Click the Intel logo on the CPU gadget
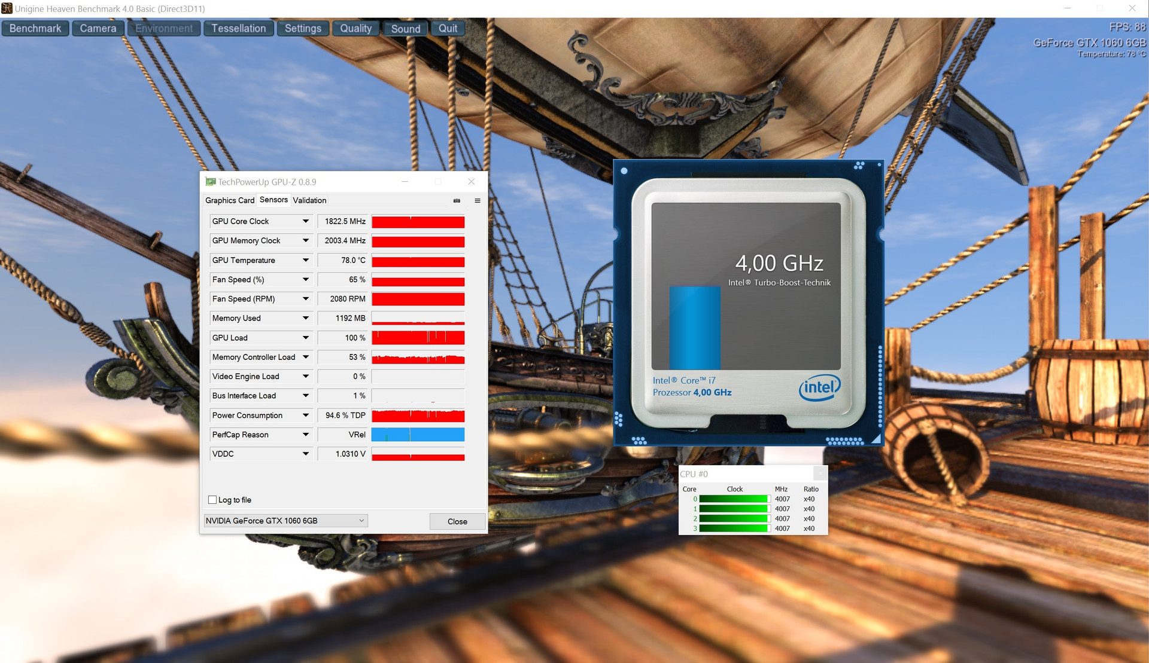The image size is (1149, 663). coord(819,387)
